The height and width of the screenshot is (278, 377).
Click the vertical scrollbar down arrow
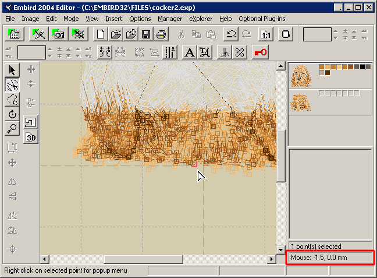click(280, 249)
